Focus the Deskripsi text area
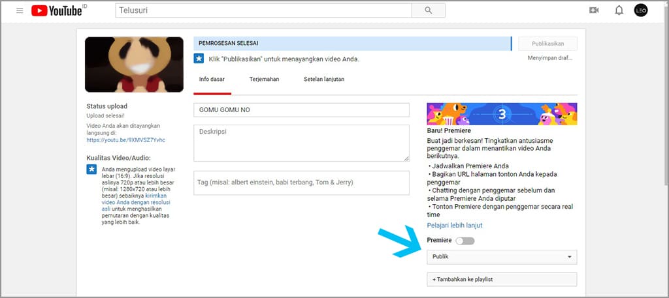Viewport: 669px width, 298px height. point(301,143)
